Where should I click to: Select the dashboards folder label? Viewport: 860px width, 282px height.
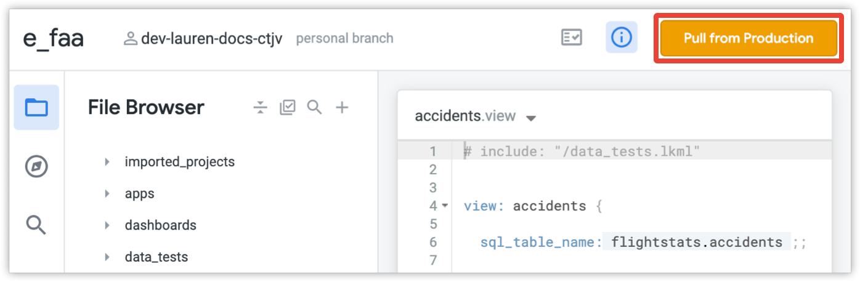point(160,225)
